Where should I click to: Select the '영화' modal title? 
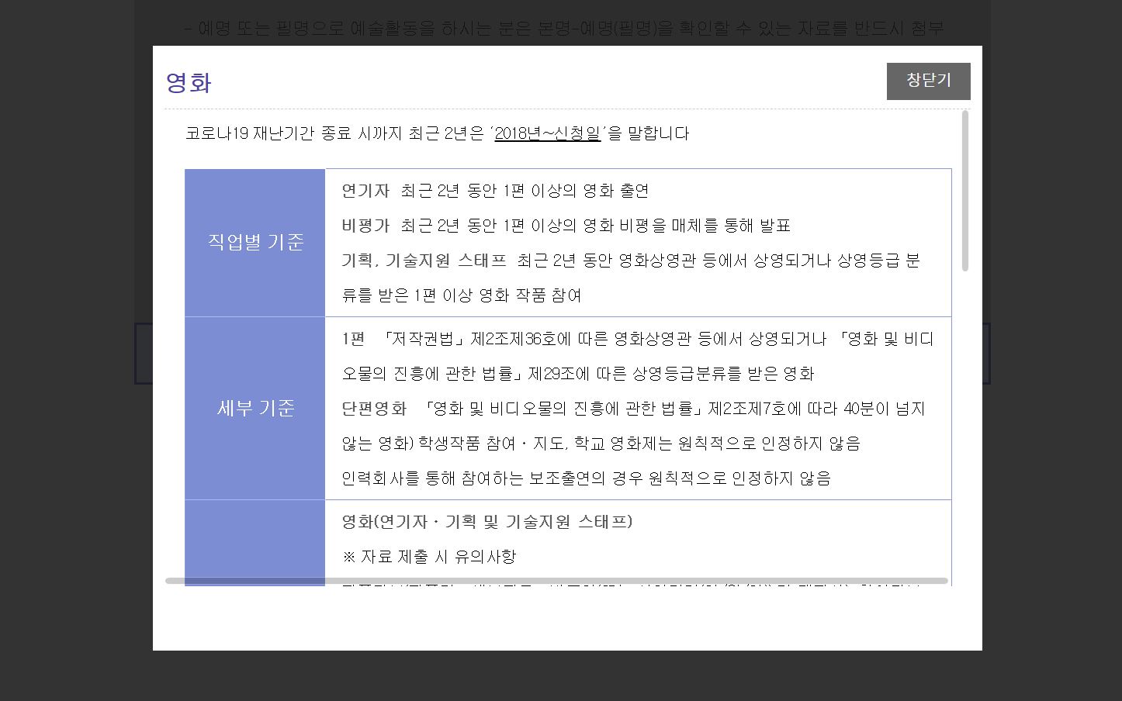tap(189, 82)
